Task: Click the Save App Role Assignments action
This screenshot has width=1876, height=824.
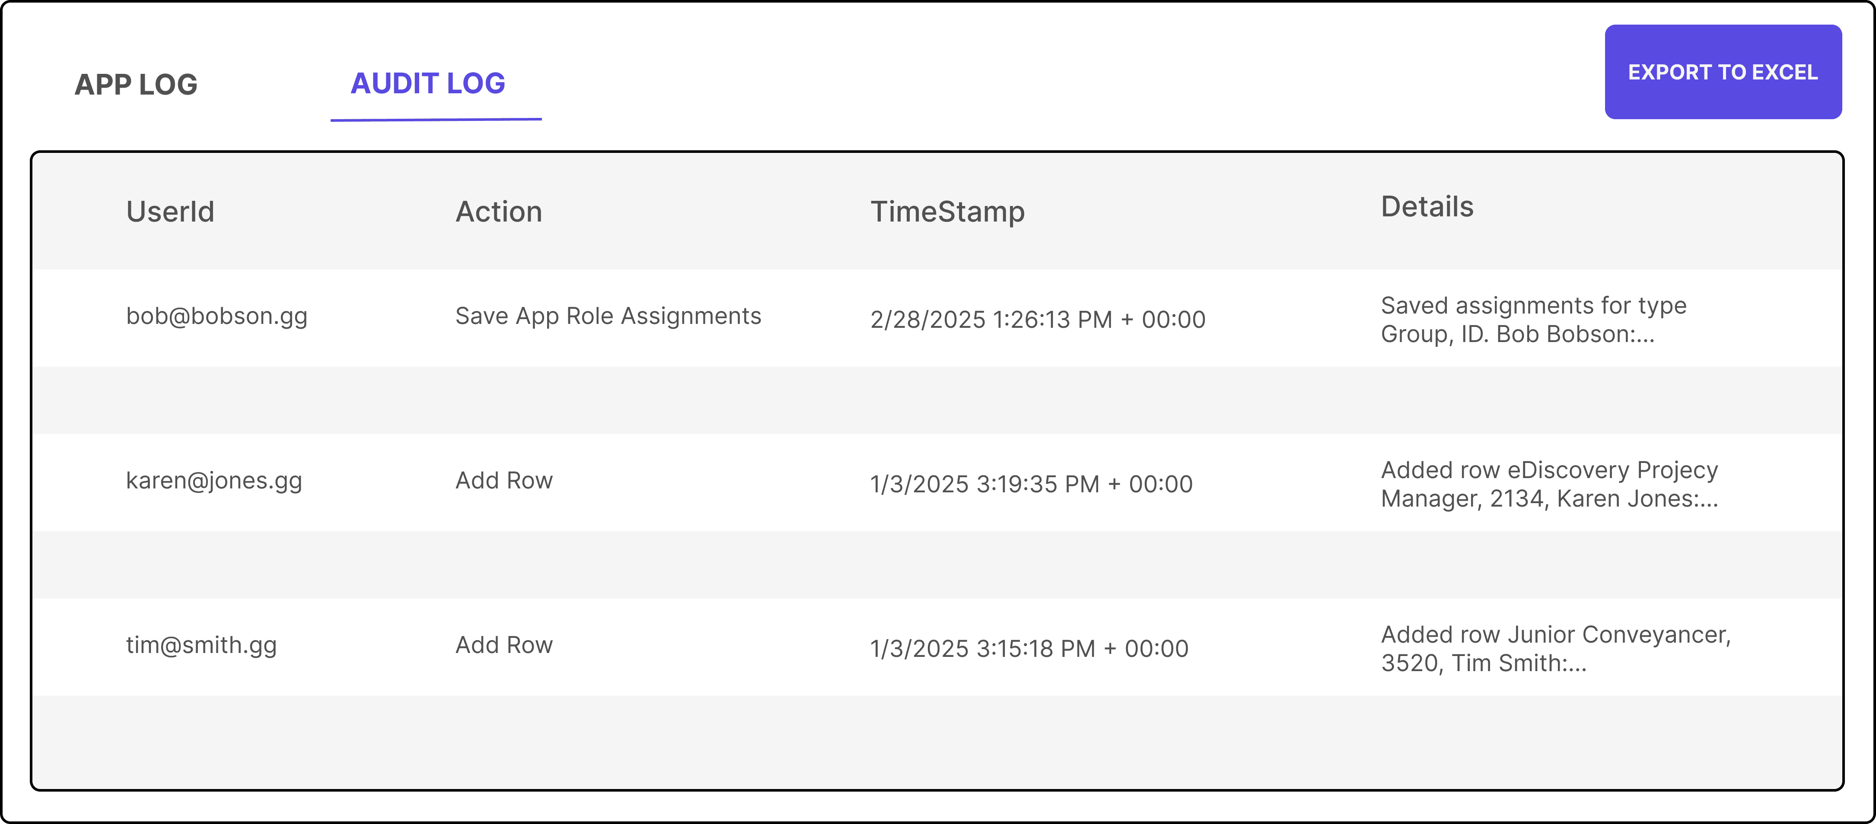Action: point(608,316)
